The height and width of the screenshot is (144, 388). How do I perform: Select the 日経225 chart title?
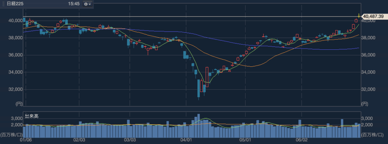pos(13,4)
